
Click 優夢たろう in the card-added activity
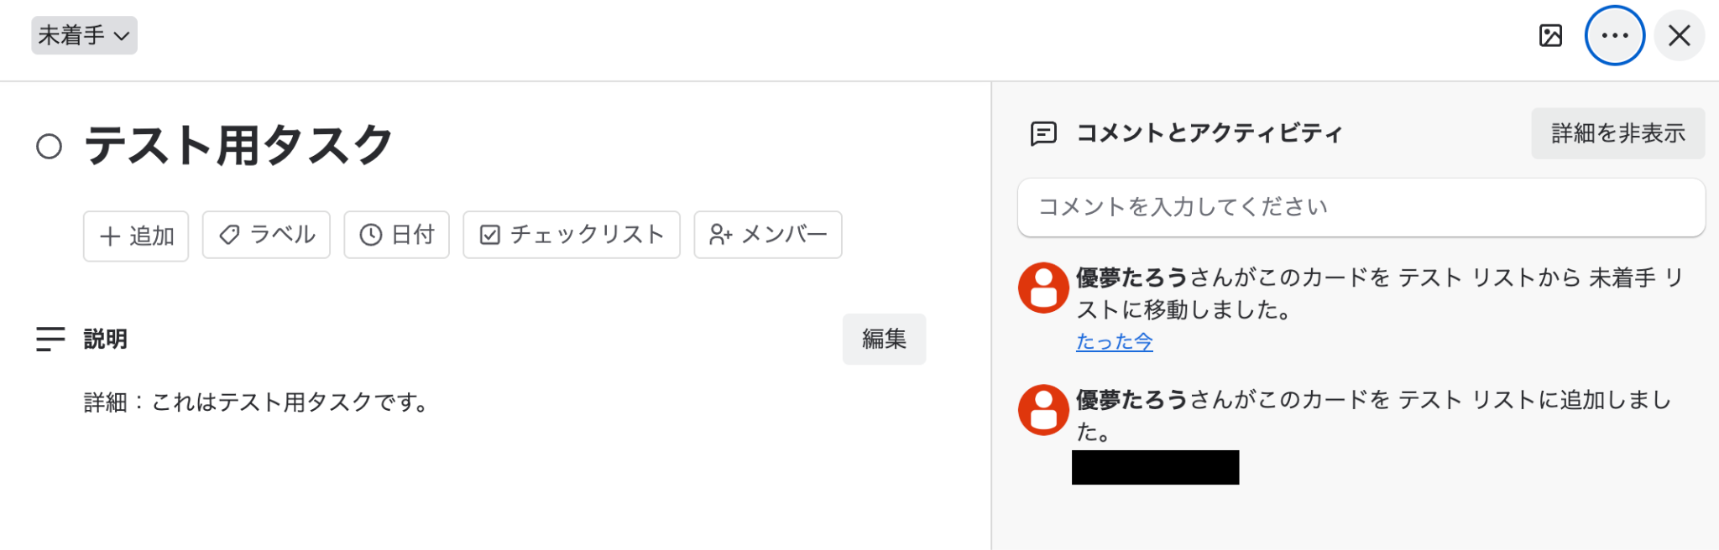[x=1131, y=400]
